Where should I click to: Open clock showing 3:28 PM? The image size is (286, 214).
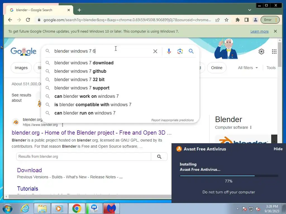[272, 209]
